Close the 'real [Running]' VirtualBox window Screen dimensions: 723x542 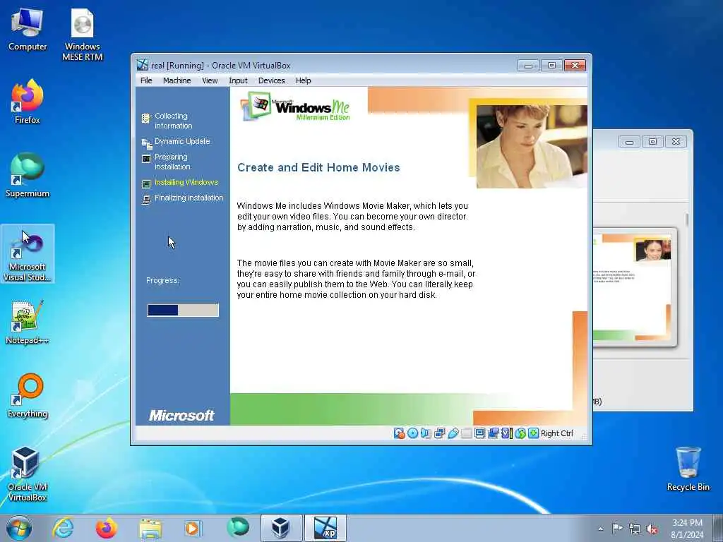(x=575, y=66)
